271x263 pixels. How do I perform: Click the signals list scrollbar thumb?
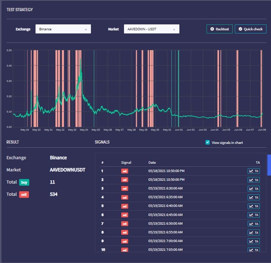(269, 165)
